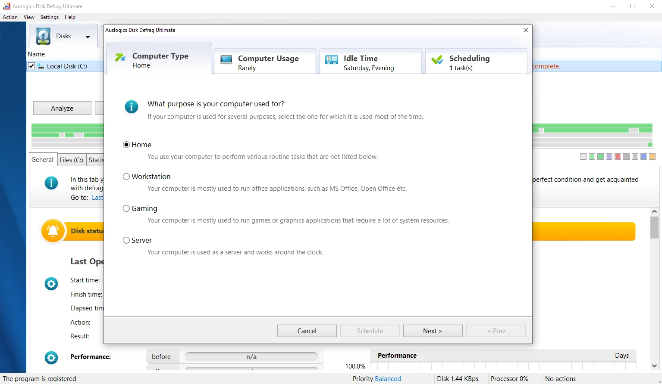Screen dimensions: 662x384
Task: Click the Next > button
Action: tap(433, 331)
